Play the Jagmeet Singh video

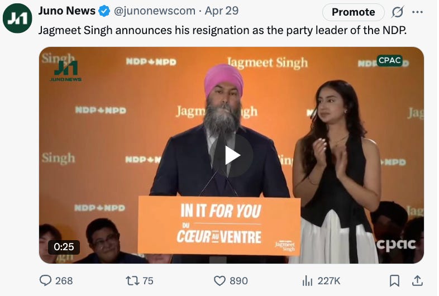point(232,155)
